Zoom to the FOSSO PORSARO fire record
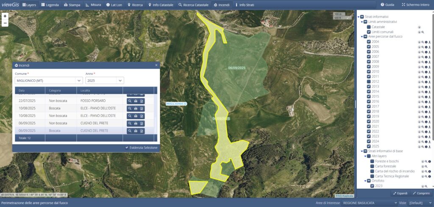The width and height of the screenshot is (434, 207). 129,101
